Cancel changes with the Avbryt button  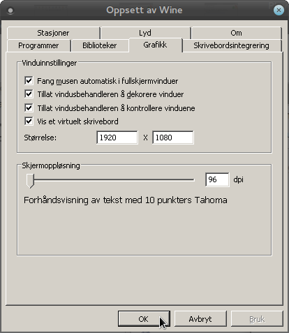200,319
